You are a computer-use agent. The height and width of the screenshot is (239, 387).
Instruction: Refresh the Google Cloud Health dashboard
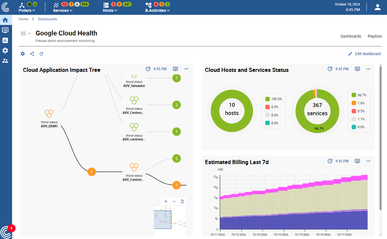(41, 54)
